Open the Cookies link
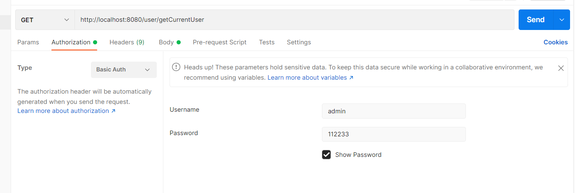This screenshot has height=193, width=575. [556, 42]
